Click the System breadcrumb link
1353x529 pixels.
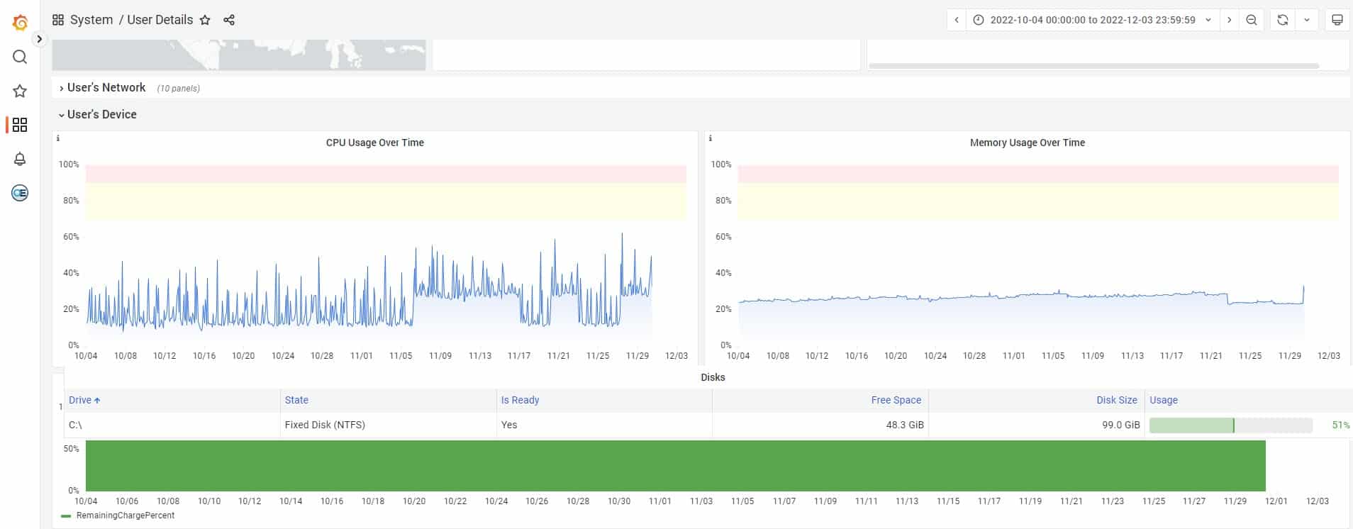click(x=91, y=20)
